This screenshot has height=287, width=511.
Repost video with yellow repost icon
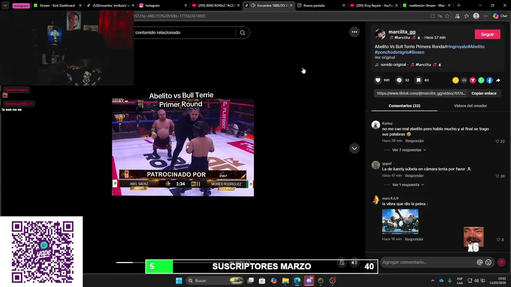click(456, 80)
